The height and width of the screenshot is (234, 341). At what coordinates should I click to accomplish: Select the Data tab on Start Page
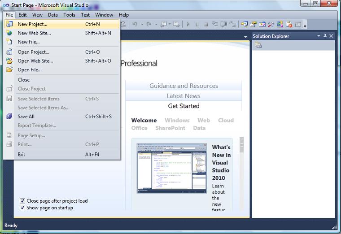click(x=199, y=128)
